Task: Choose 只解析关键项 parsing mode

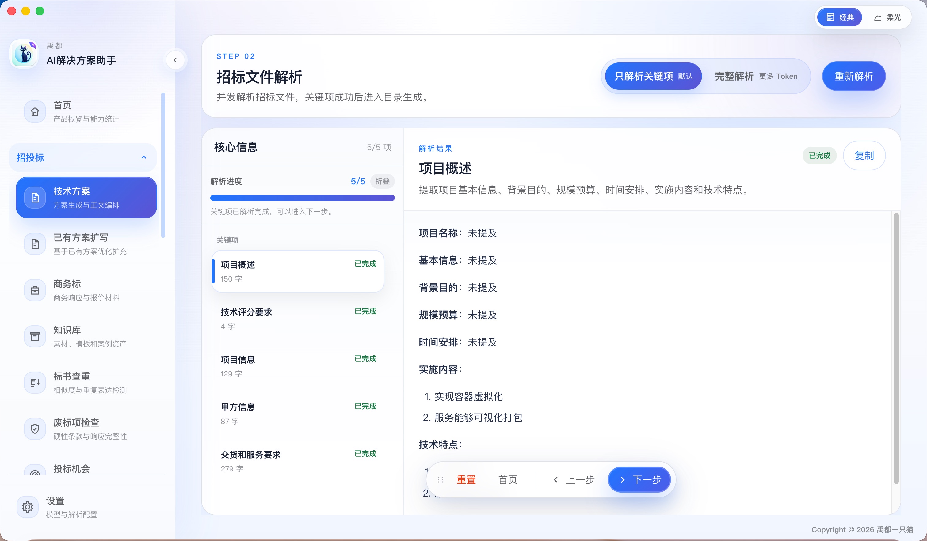Action: (x=653, y=76)
